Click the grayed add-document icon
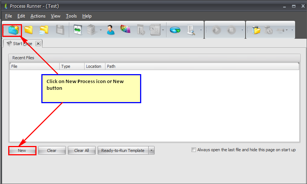This screenshot has height=184, width=307. [141, 30]
